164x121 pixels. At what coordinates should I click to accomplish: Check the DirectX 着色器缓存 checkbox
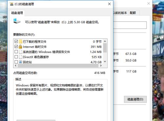click(x=16, y=57)
